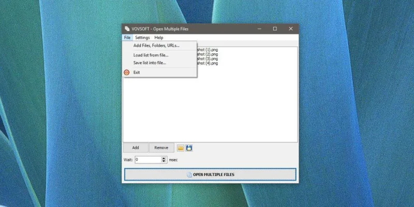The height and width of the screenshot is (207, 414).
Task: Select the shot (3).png list entry
Action: point(208,58)
